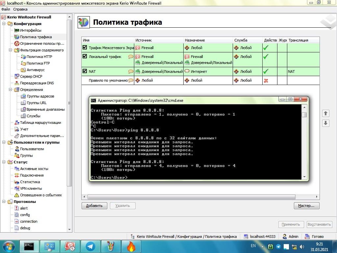Collapse Фильтрация содержимого tree node
Image resolution: width=337 pixels, height=253 pixels.
coord(10,50)
